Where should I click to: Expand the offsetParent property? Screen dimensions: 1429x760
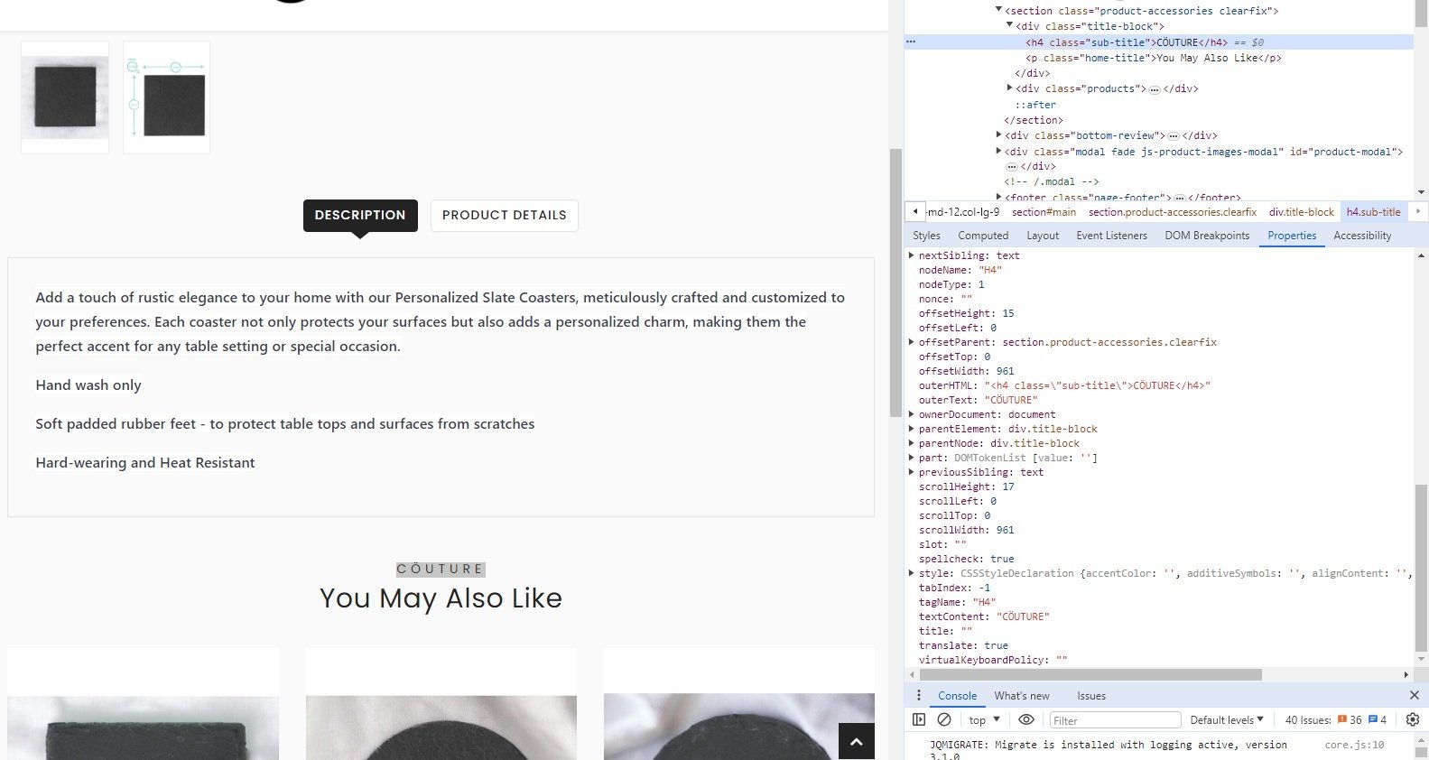pos(912,342)
